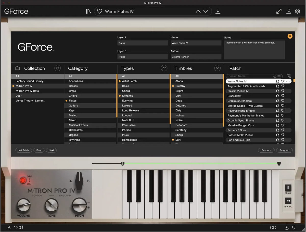Favorite the Brass Blast patch

(283, 96)
